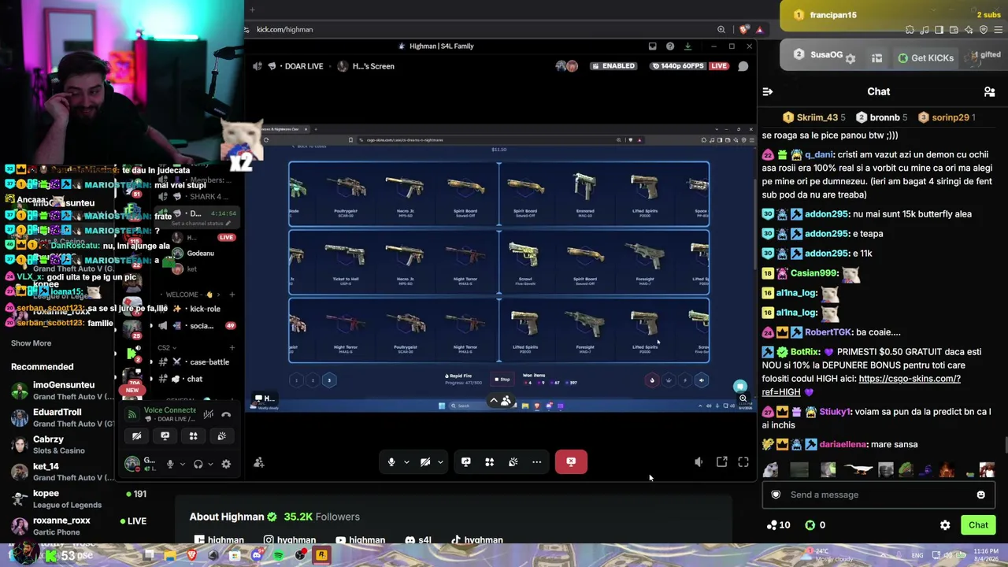Open Brave Leo AI sparkle icon
This screenshot has height=567, width=1008.
tap(969, 30)
